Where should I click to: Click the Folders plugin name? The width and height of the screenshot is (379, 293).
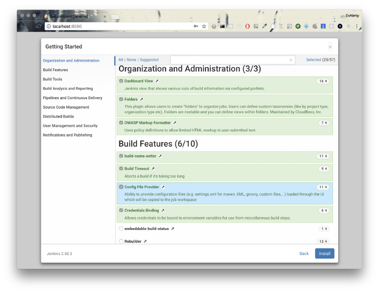click(131, 99)
